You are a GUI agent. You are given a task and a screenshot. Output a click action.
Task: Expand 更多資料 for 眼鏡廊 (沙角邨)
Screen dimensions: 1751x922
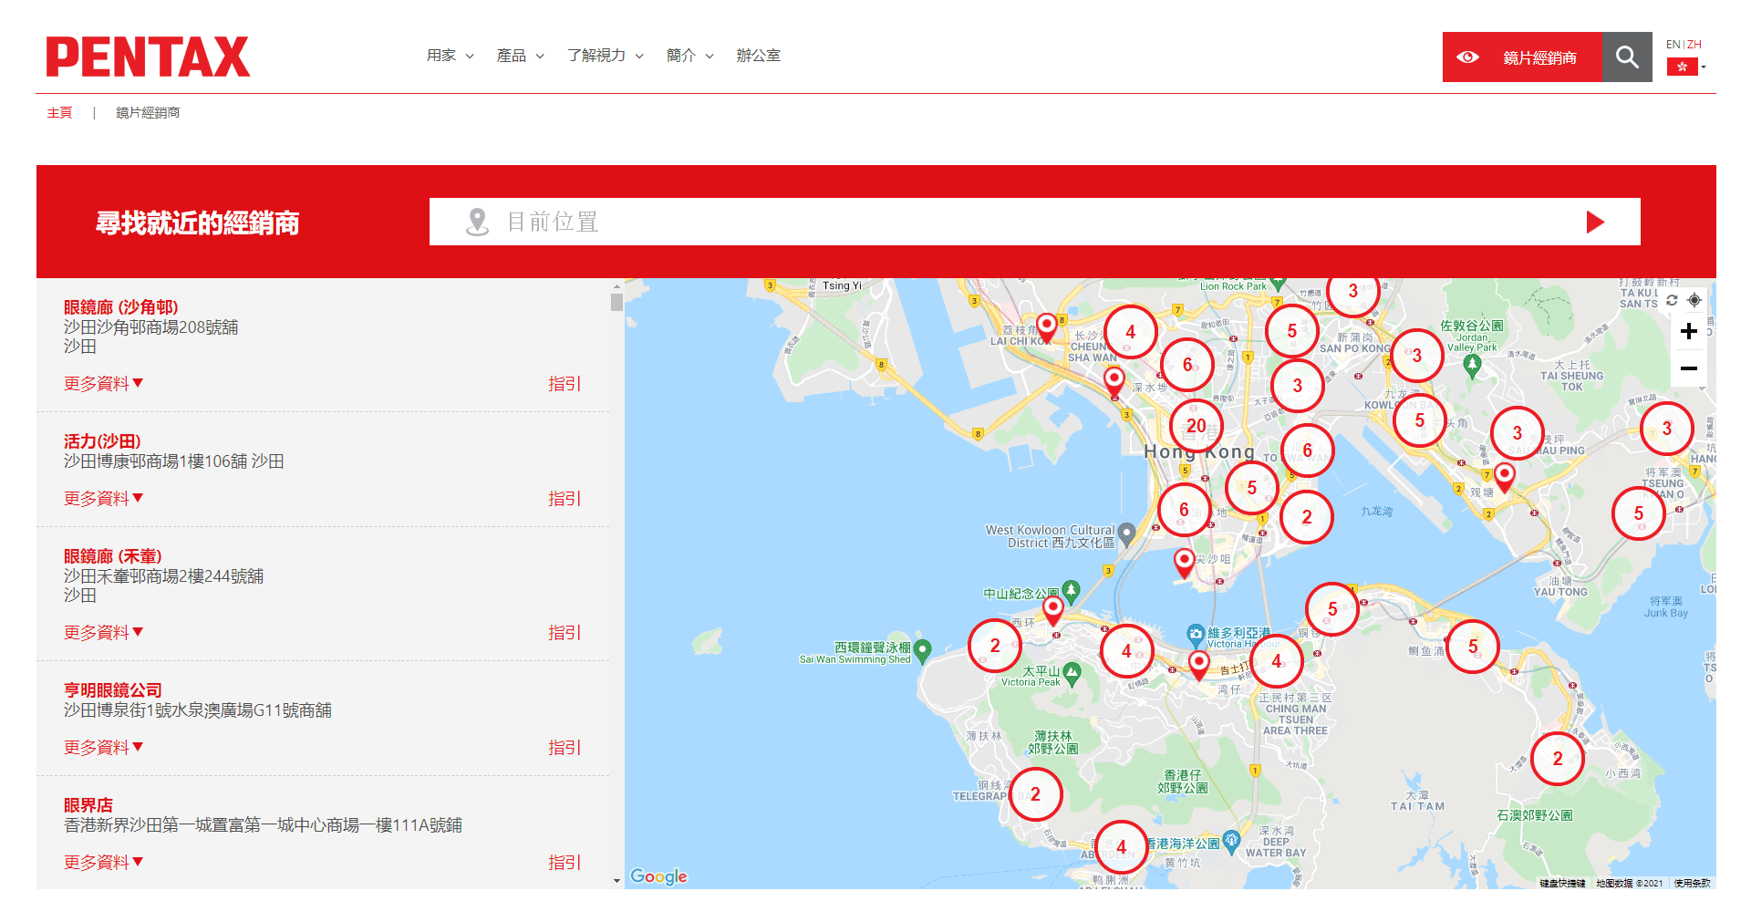tap(103, 384)
